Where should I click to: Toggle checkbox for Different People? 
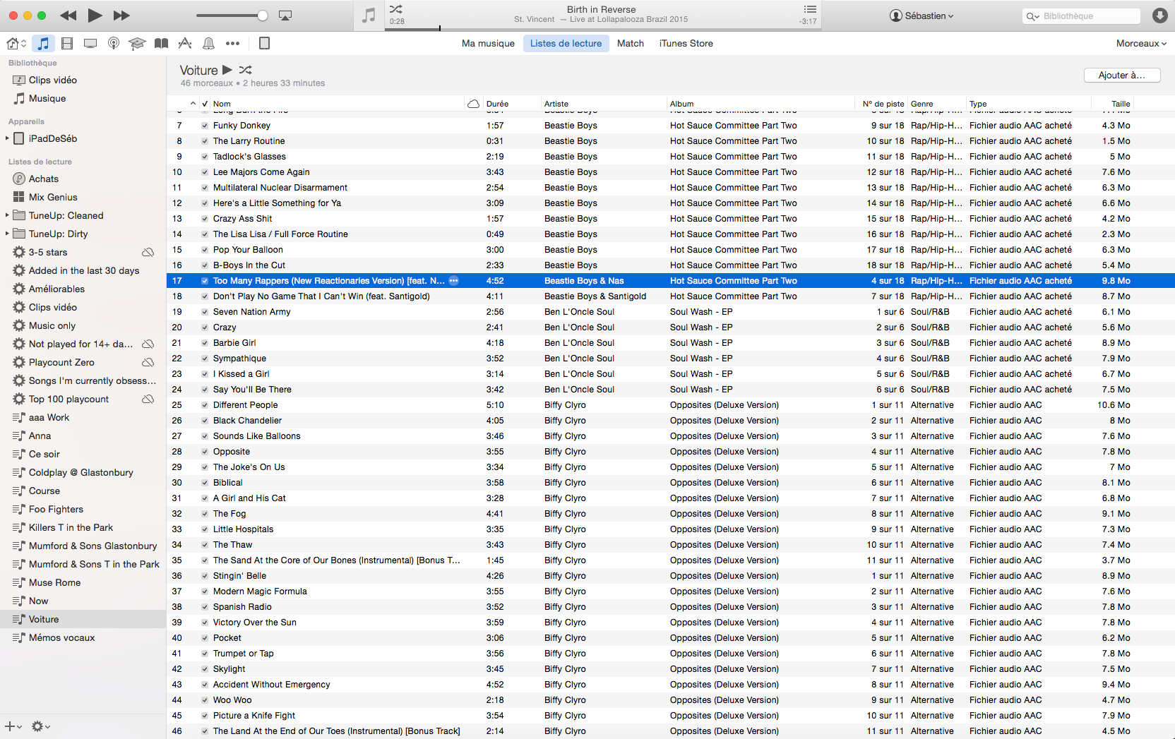point(205,405)
